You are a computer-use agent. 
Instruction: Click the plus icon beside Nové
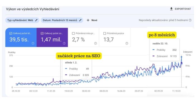pyautogui.click(x=88, y=20)
